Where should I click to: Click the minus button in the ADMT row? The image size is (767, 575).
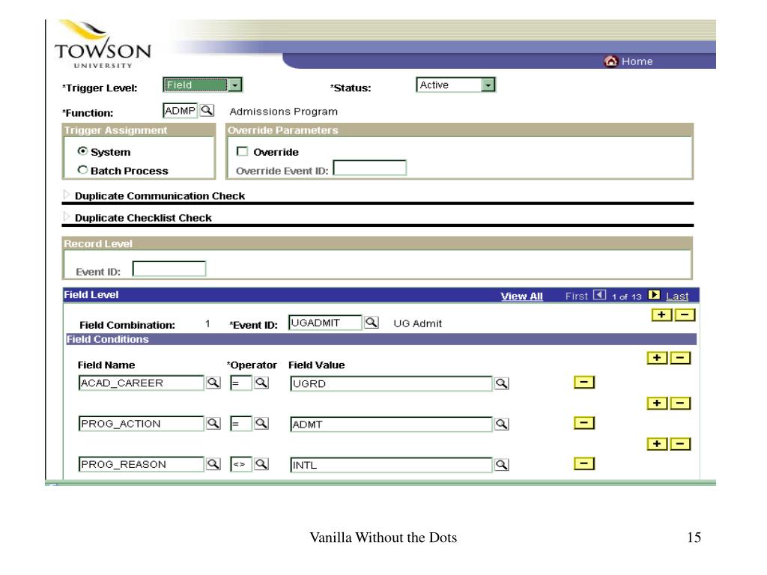584,422
